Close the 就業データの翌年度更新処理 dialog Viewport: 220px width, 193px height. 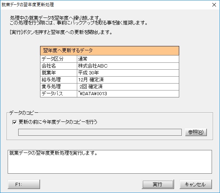214,5
